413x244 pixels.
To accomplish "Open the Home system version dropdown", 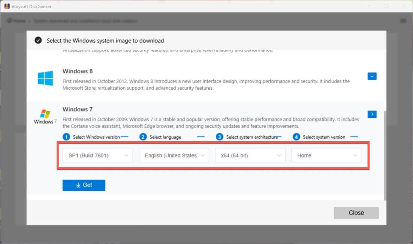I will 326,155.
